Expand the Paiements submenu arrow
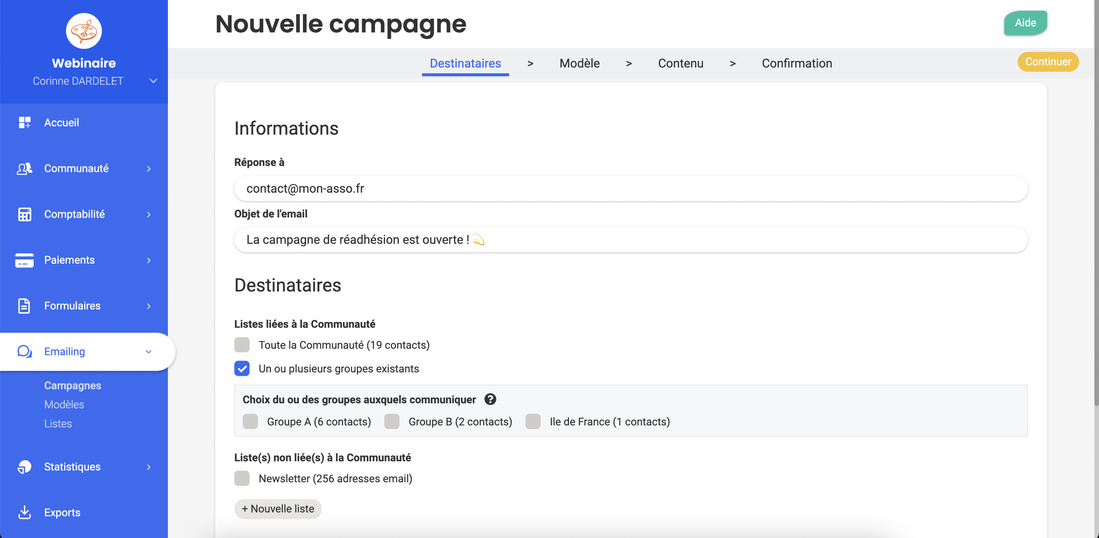Viewport: 1099px width, 538px height. pyautogui.click(x=148, y=260)
